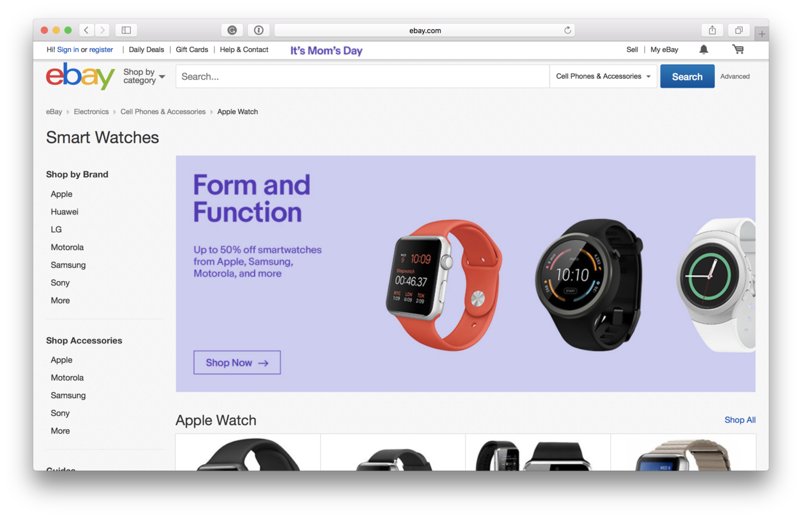Image resolution: width=802 pixels, height=518 pixels.
Task: Open the Daily Deals menu link
Action: tap(146, 50)
